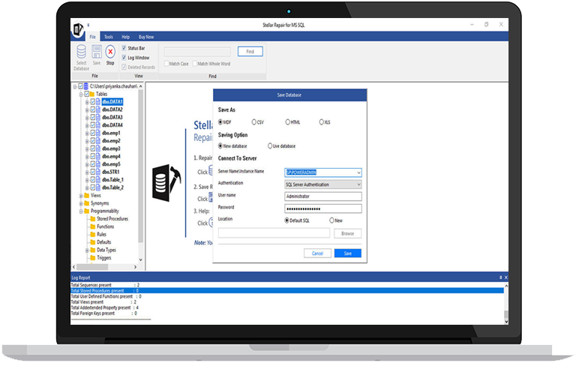
Task: Open the Buy Now ribbon tab
Action: pos(146,37)
